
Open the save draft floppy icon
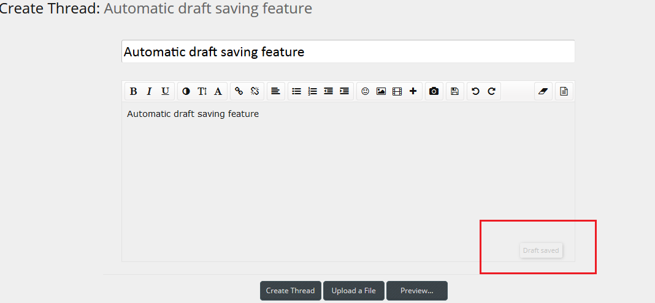pos(455,91)
